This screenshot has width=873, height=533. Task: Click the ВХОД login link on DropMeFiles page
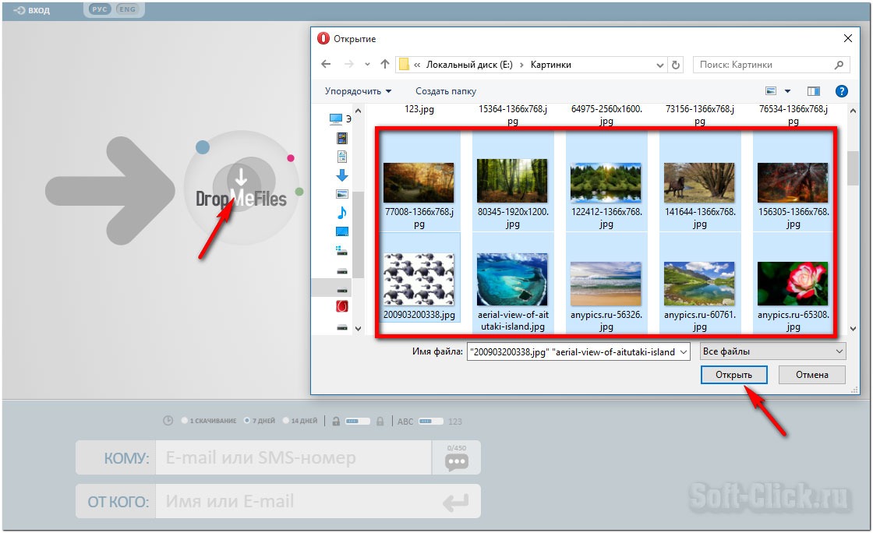(x=32, y=10)
